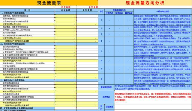Select the '现金流量表' title cell
Screen dimensions: 192x111
coord(49,3)
